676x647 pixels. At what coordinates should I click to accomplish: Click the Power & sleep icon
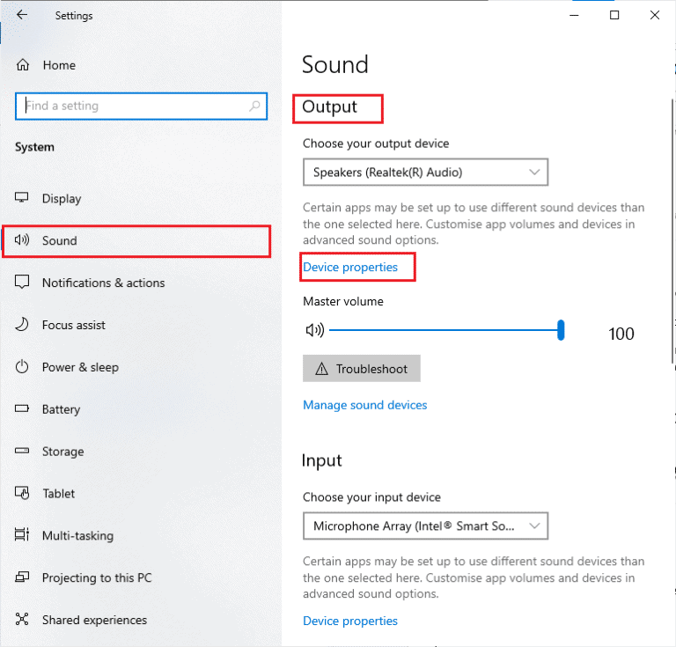click(x=23, y=367)
